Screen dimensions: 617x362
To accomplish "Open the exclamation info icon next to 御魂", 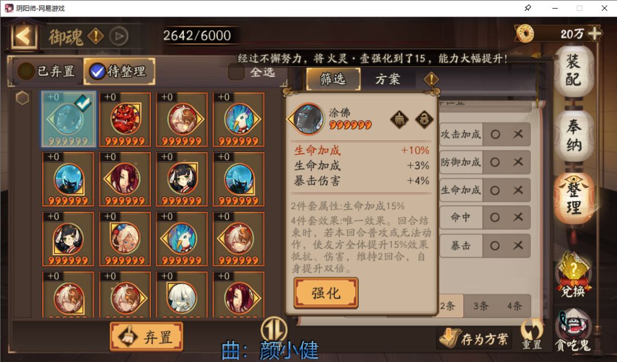I will (95, 36).
